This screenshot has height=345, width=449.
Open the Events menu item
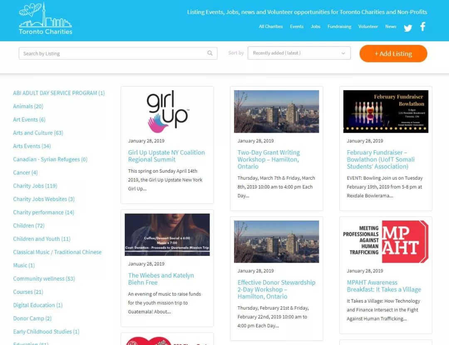[x=297, y=26]
